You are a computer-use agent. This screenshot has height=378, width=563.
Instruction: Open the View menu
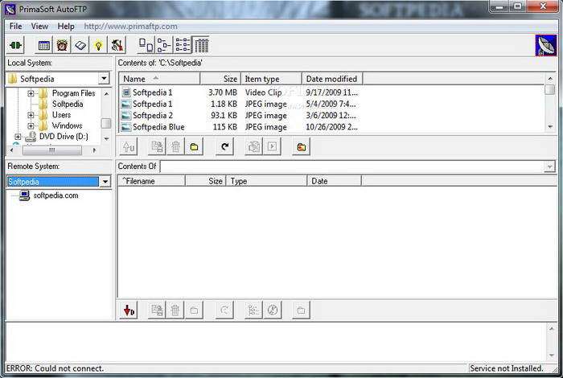point(39,27)
